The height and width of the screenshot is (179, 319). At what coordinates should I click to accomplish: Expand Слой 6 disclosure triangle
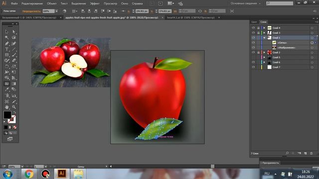point(264,62)
